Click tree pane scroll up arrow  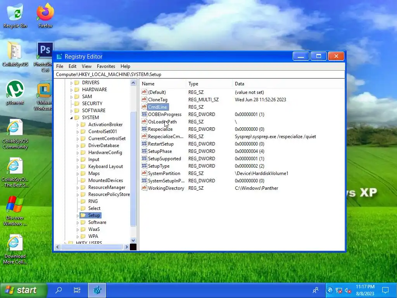[x=133, y=83]
